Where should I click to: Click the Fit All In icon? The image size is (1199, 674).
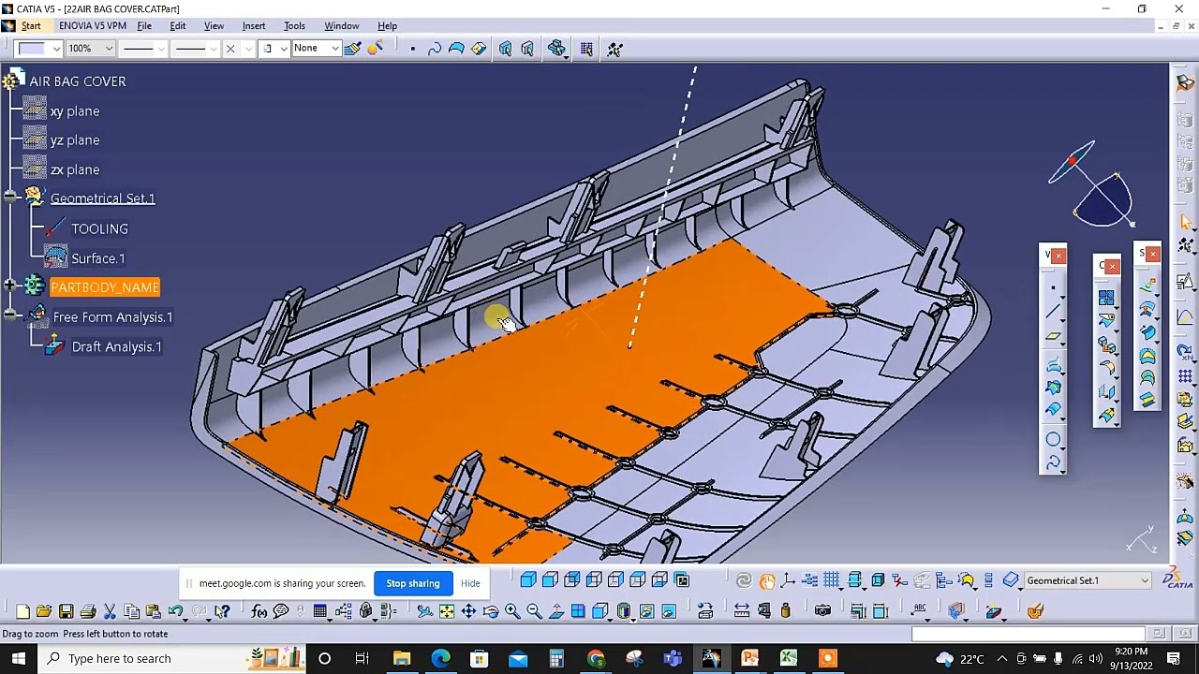click(447, 611)
